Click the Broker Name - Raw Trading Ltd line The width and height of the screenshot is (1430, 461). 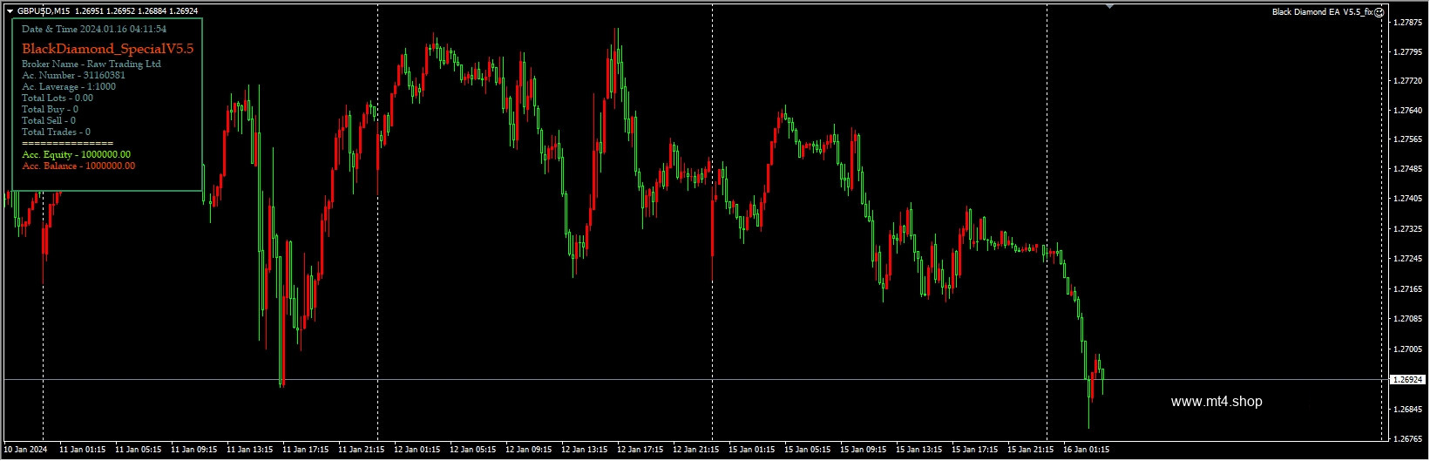(91, 64)
